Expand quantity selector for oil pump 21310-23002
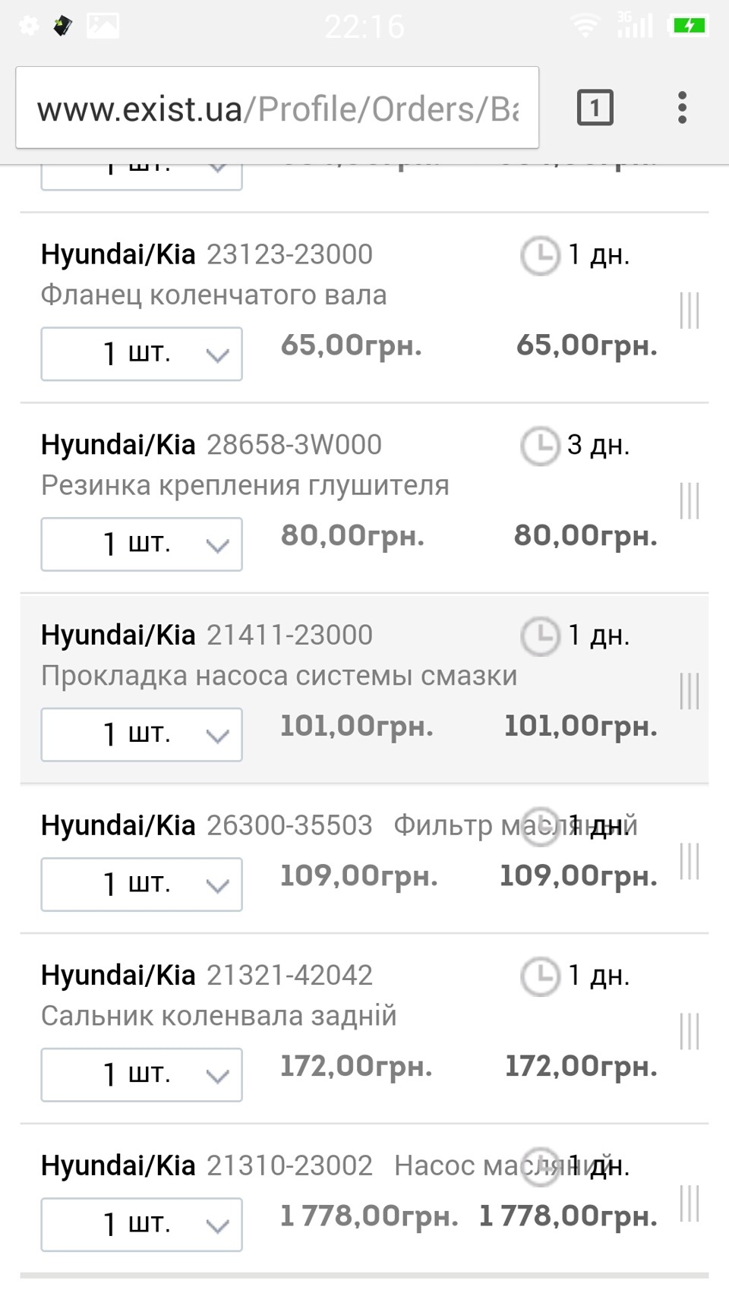 tap(142, 1225)
